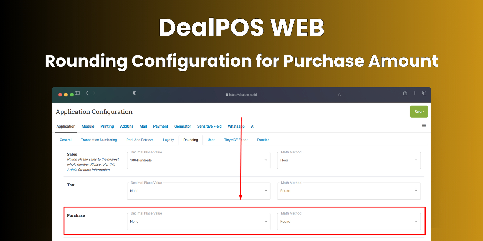Image resolution: width=483 pixels, height=241 pixels.
Task: Open the Park And Retrieve sub-tab
Action: (140, 140)
